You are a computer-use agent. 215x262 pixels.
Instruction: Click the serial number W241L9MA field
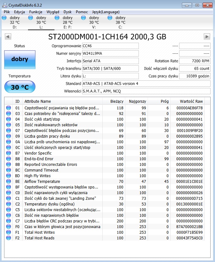click(x=110, y=53)
